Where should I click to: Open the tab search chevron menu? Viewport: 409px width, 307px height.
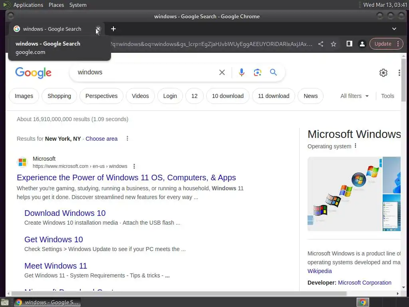394,29
